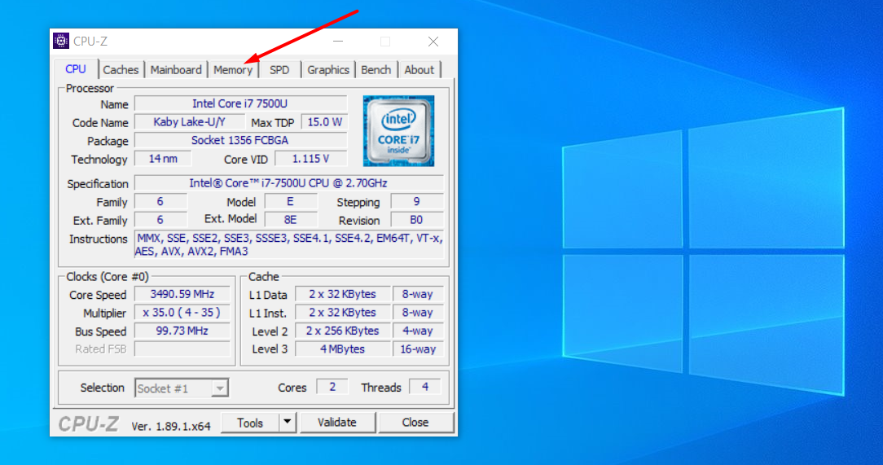Click the L1 Data size '2 x 32 KBytes'
This screenshot has height=465, width=883.
click(342, 294)
